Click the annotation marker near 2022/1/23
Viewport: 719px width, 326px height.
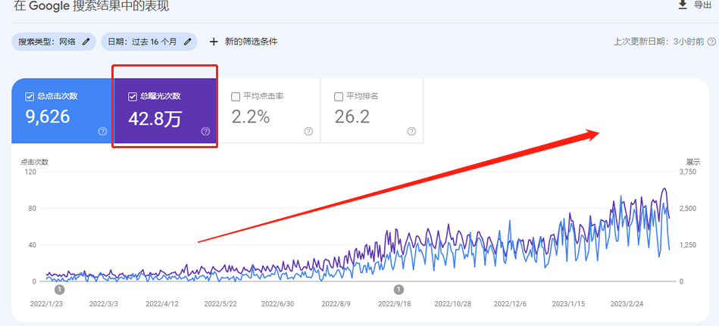click(x=60, y=290)
